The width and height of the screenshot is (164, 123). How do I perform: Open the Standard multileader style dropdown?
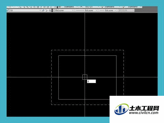(x=134, y=7)
